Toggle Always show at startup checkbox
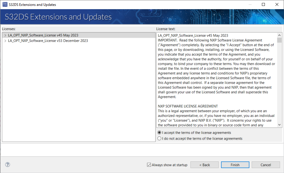 (x=149, y=165)
